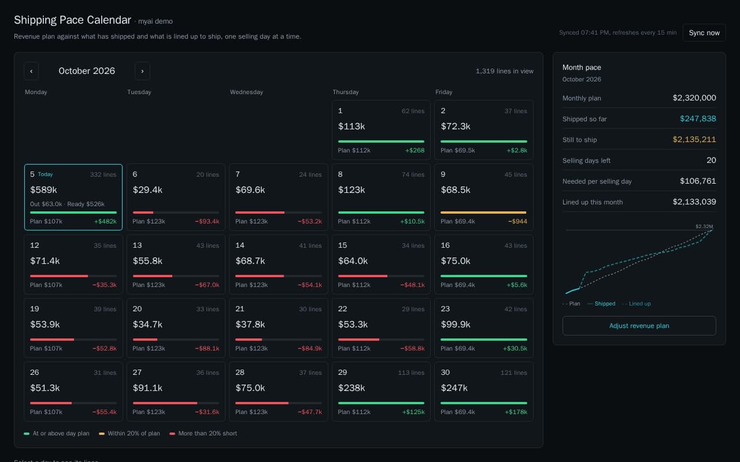Click the Monday column header
This screenshot has width=740, height=462.
pos(36,92)
